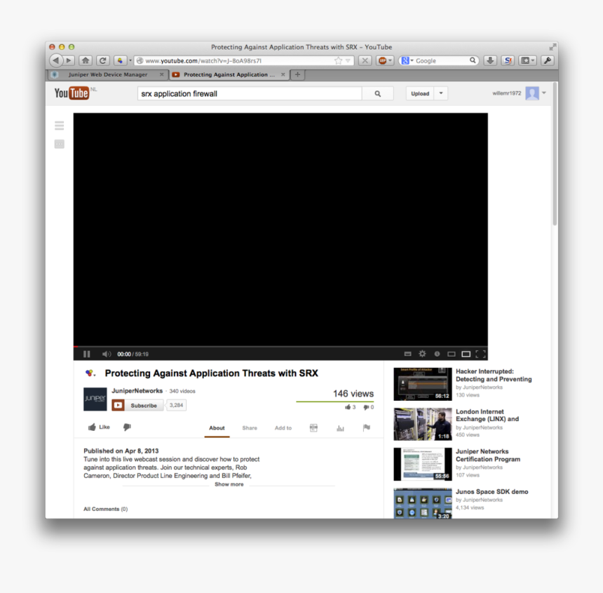The width and height of the screenshot is (603, 593).
Task: Mute the video audio
Action: click(105, 354)
